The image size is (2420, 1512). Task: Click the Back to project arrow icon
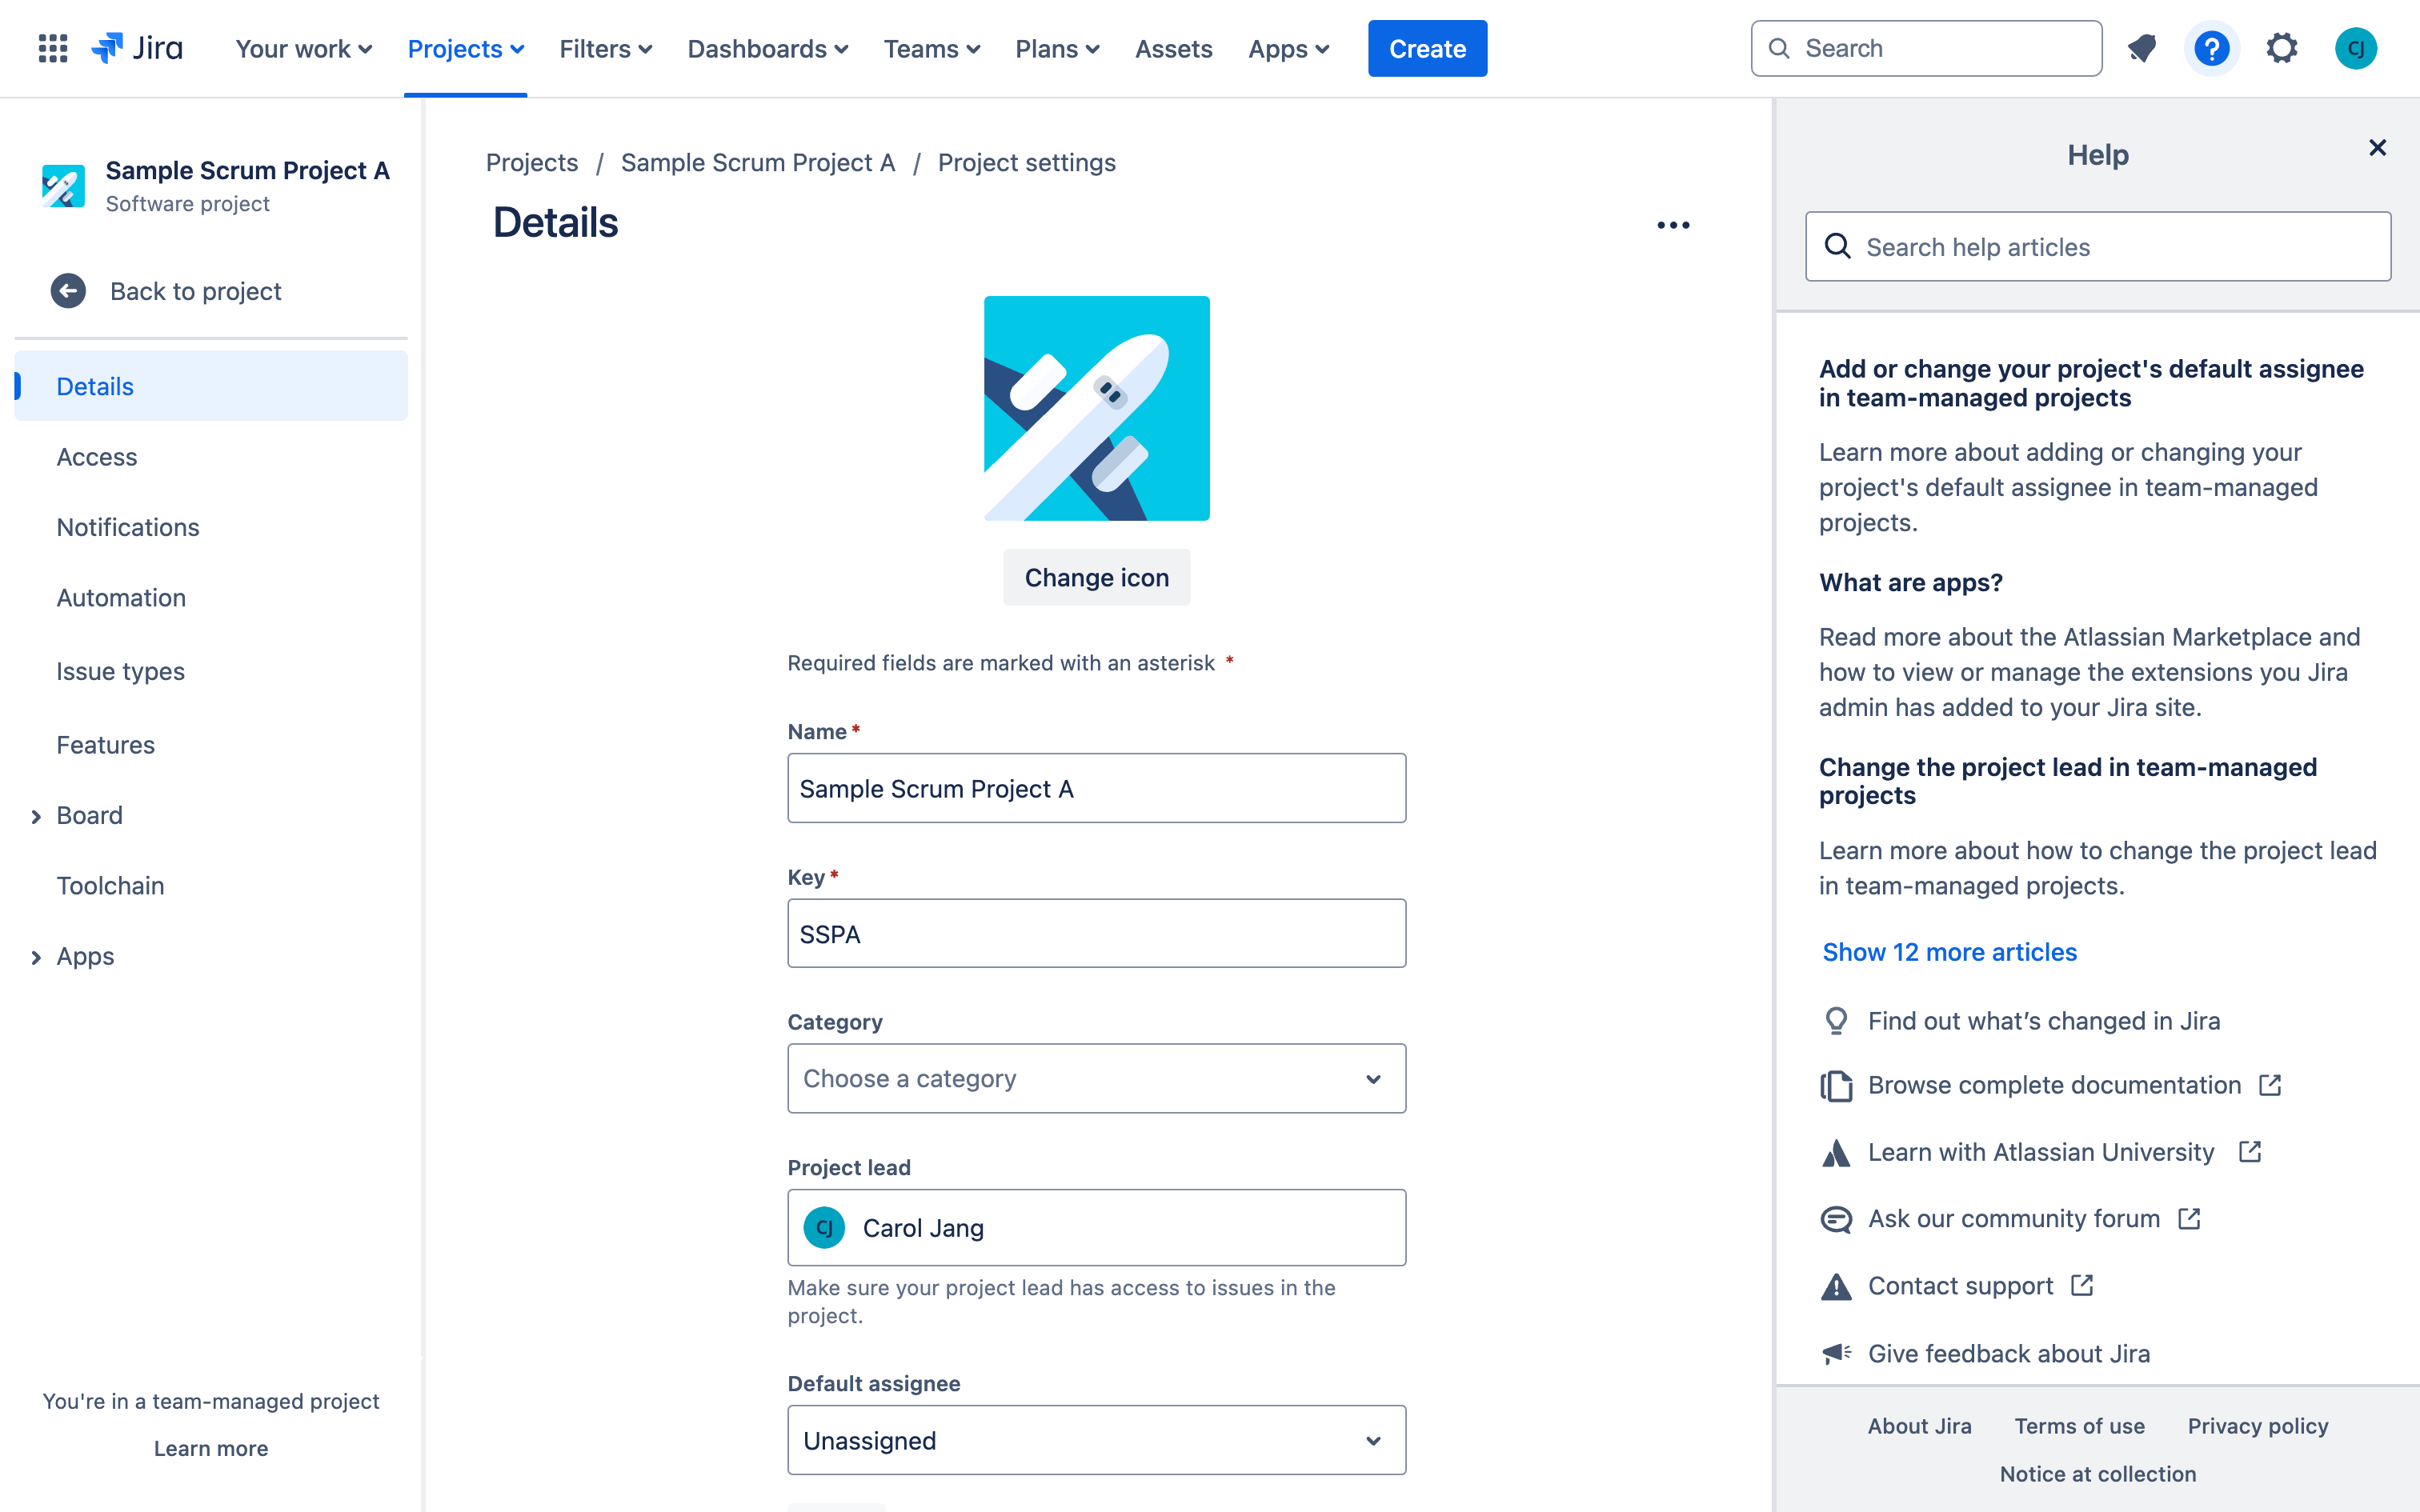click(x=68, y=291)
